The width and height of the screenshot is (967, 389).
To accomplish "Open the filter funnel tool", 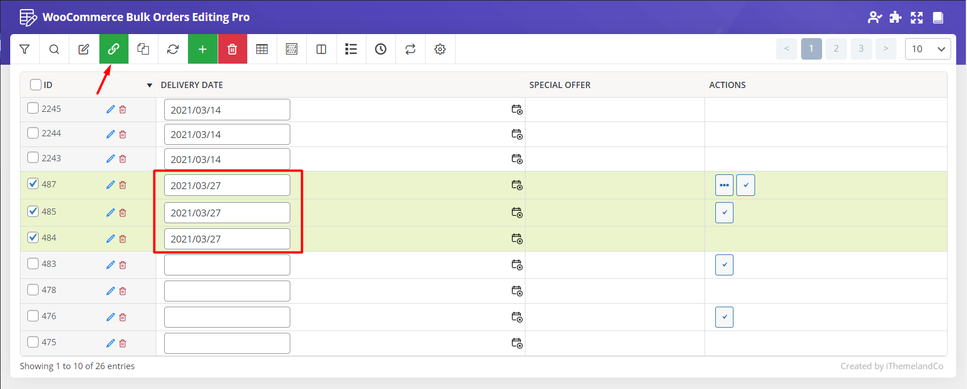I will pos(24,49).
